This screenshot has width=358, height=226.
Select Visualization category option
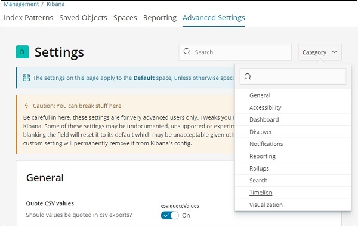293,205
